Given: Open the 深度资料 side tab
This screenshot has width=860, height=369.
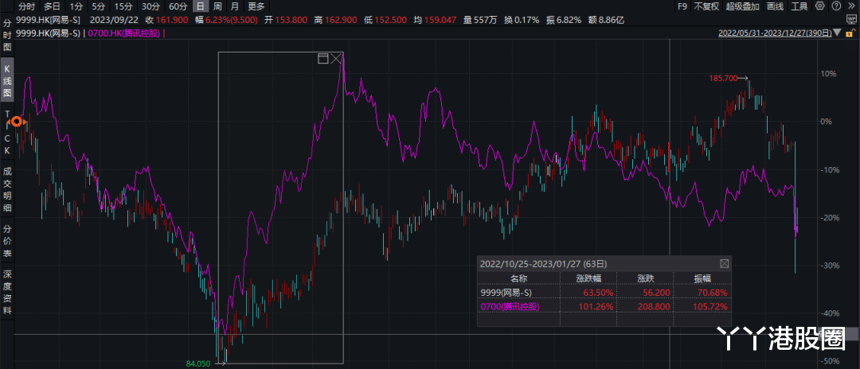Looking at the screenshot, I should point(7,293).
